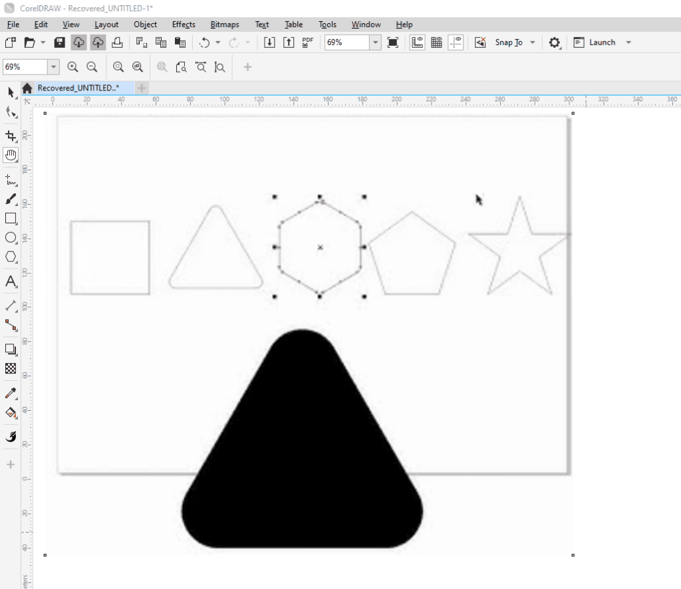The width and height of the screenshot is (681, 589).
Task: Select the Shape tool
Action: coord(10,113)
